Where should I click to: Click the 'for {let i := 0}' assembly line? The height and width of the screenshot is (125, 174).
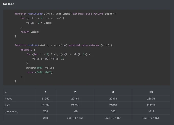pos(58,54)
